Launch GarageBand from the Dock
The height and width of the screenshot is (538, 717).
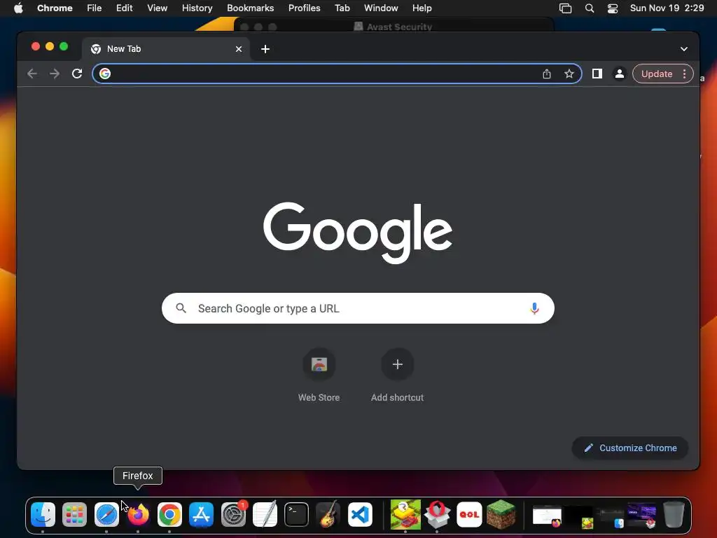point(328,514)
